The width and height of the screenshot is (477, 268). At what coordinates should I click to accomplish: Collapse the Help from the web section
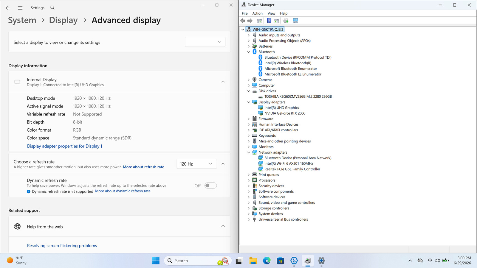223,226
